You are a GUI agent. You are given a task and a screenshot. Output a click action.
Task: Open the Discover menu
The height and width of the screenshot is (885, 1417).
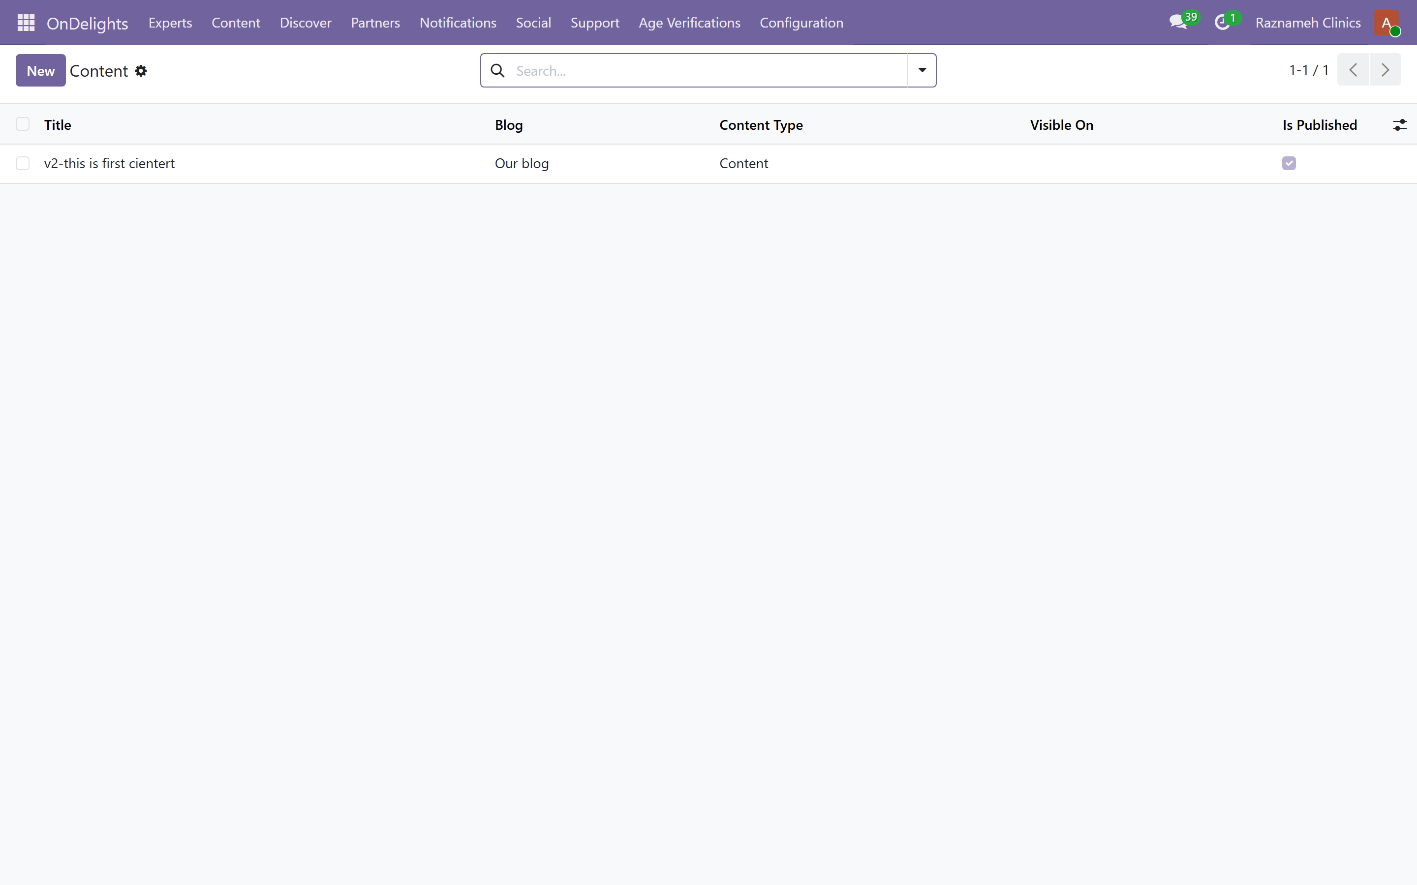(x=306, y=23)
